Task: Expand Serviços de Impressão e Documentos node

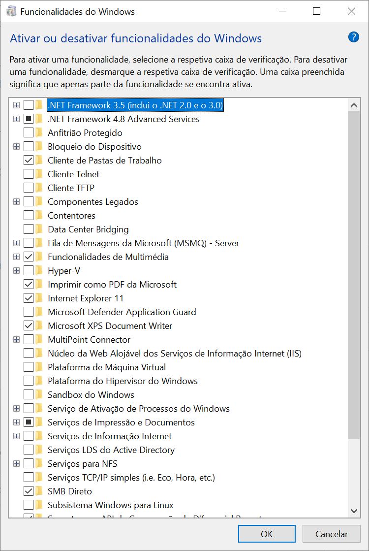Action: point(16,422)
